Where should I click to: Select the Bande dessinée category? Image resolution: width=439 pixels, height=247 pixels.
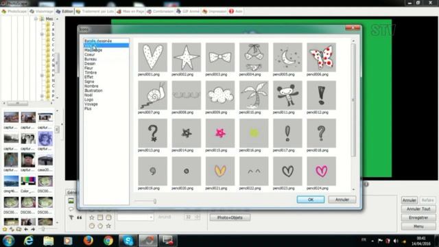(98, 41)
